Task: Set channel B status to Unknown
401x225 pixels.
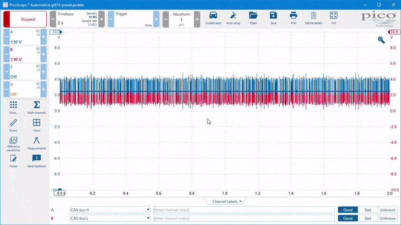Action: point(387,218)
